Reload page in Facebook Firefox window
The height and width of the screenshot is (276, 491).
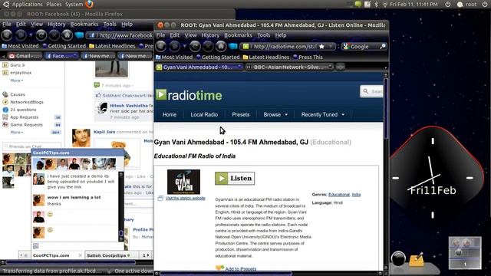click(x=41, y=35)
